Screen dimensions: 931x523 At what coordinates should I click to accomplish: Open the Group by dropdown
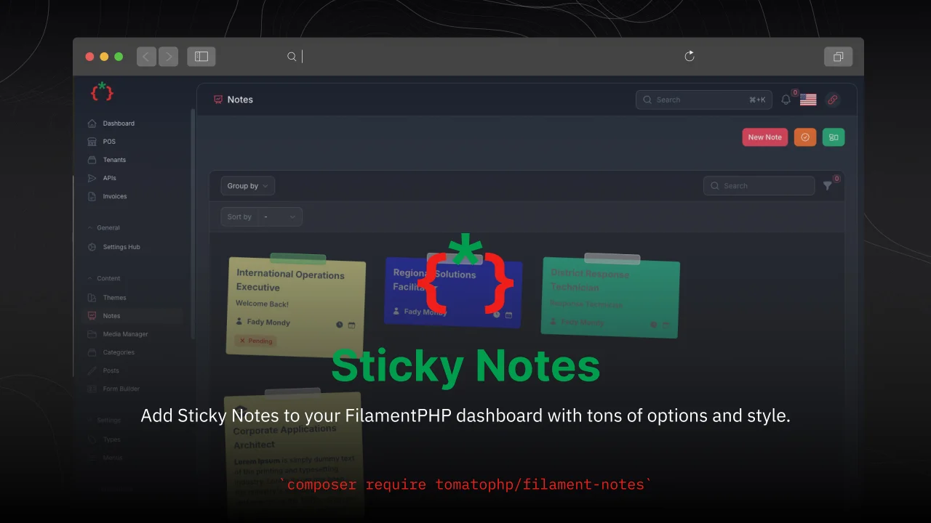pyautogui.click(x=247, y=185)
